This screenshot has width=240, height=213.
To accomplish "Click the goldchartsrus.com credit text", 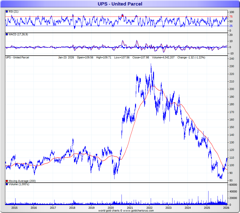I will (x=126, y=210).
